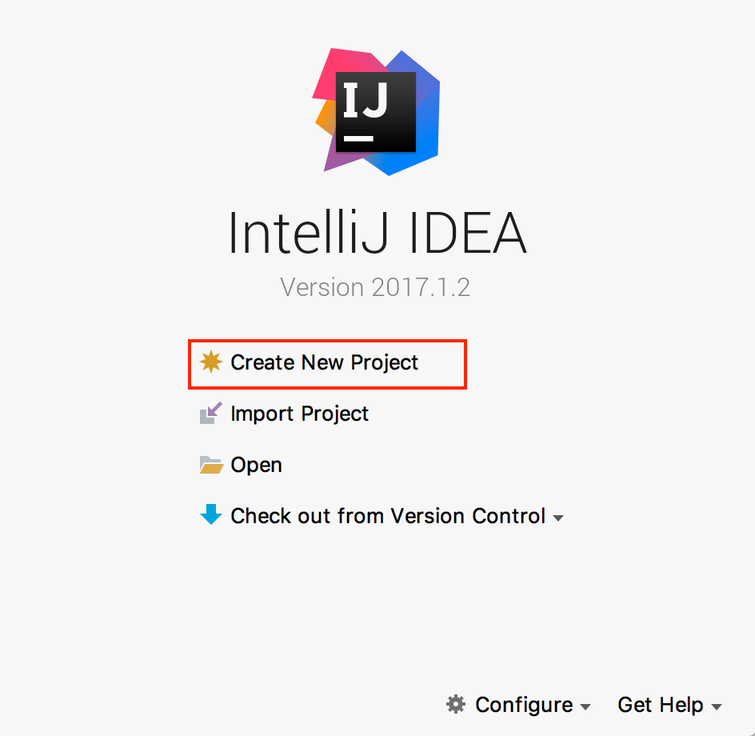Expand the Configure dropdown arrow

pos(585,707)
